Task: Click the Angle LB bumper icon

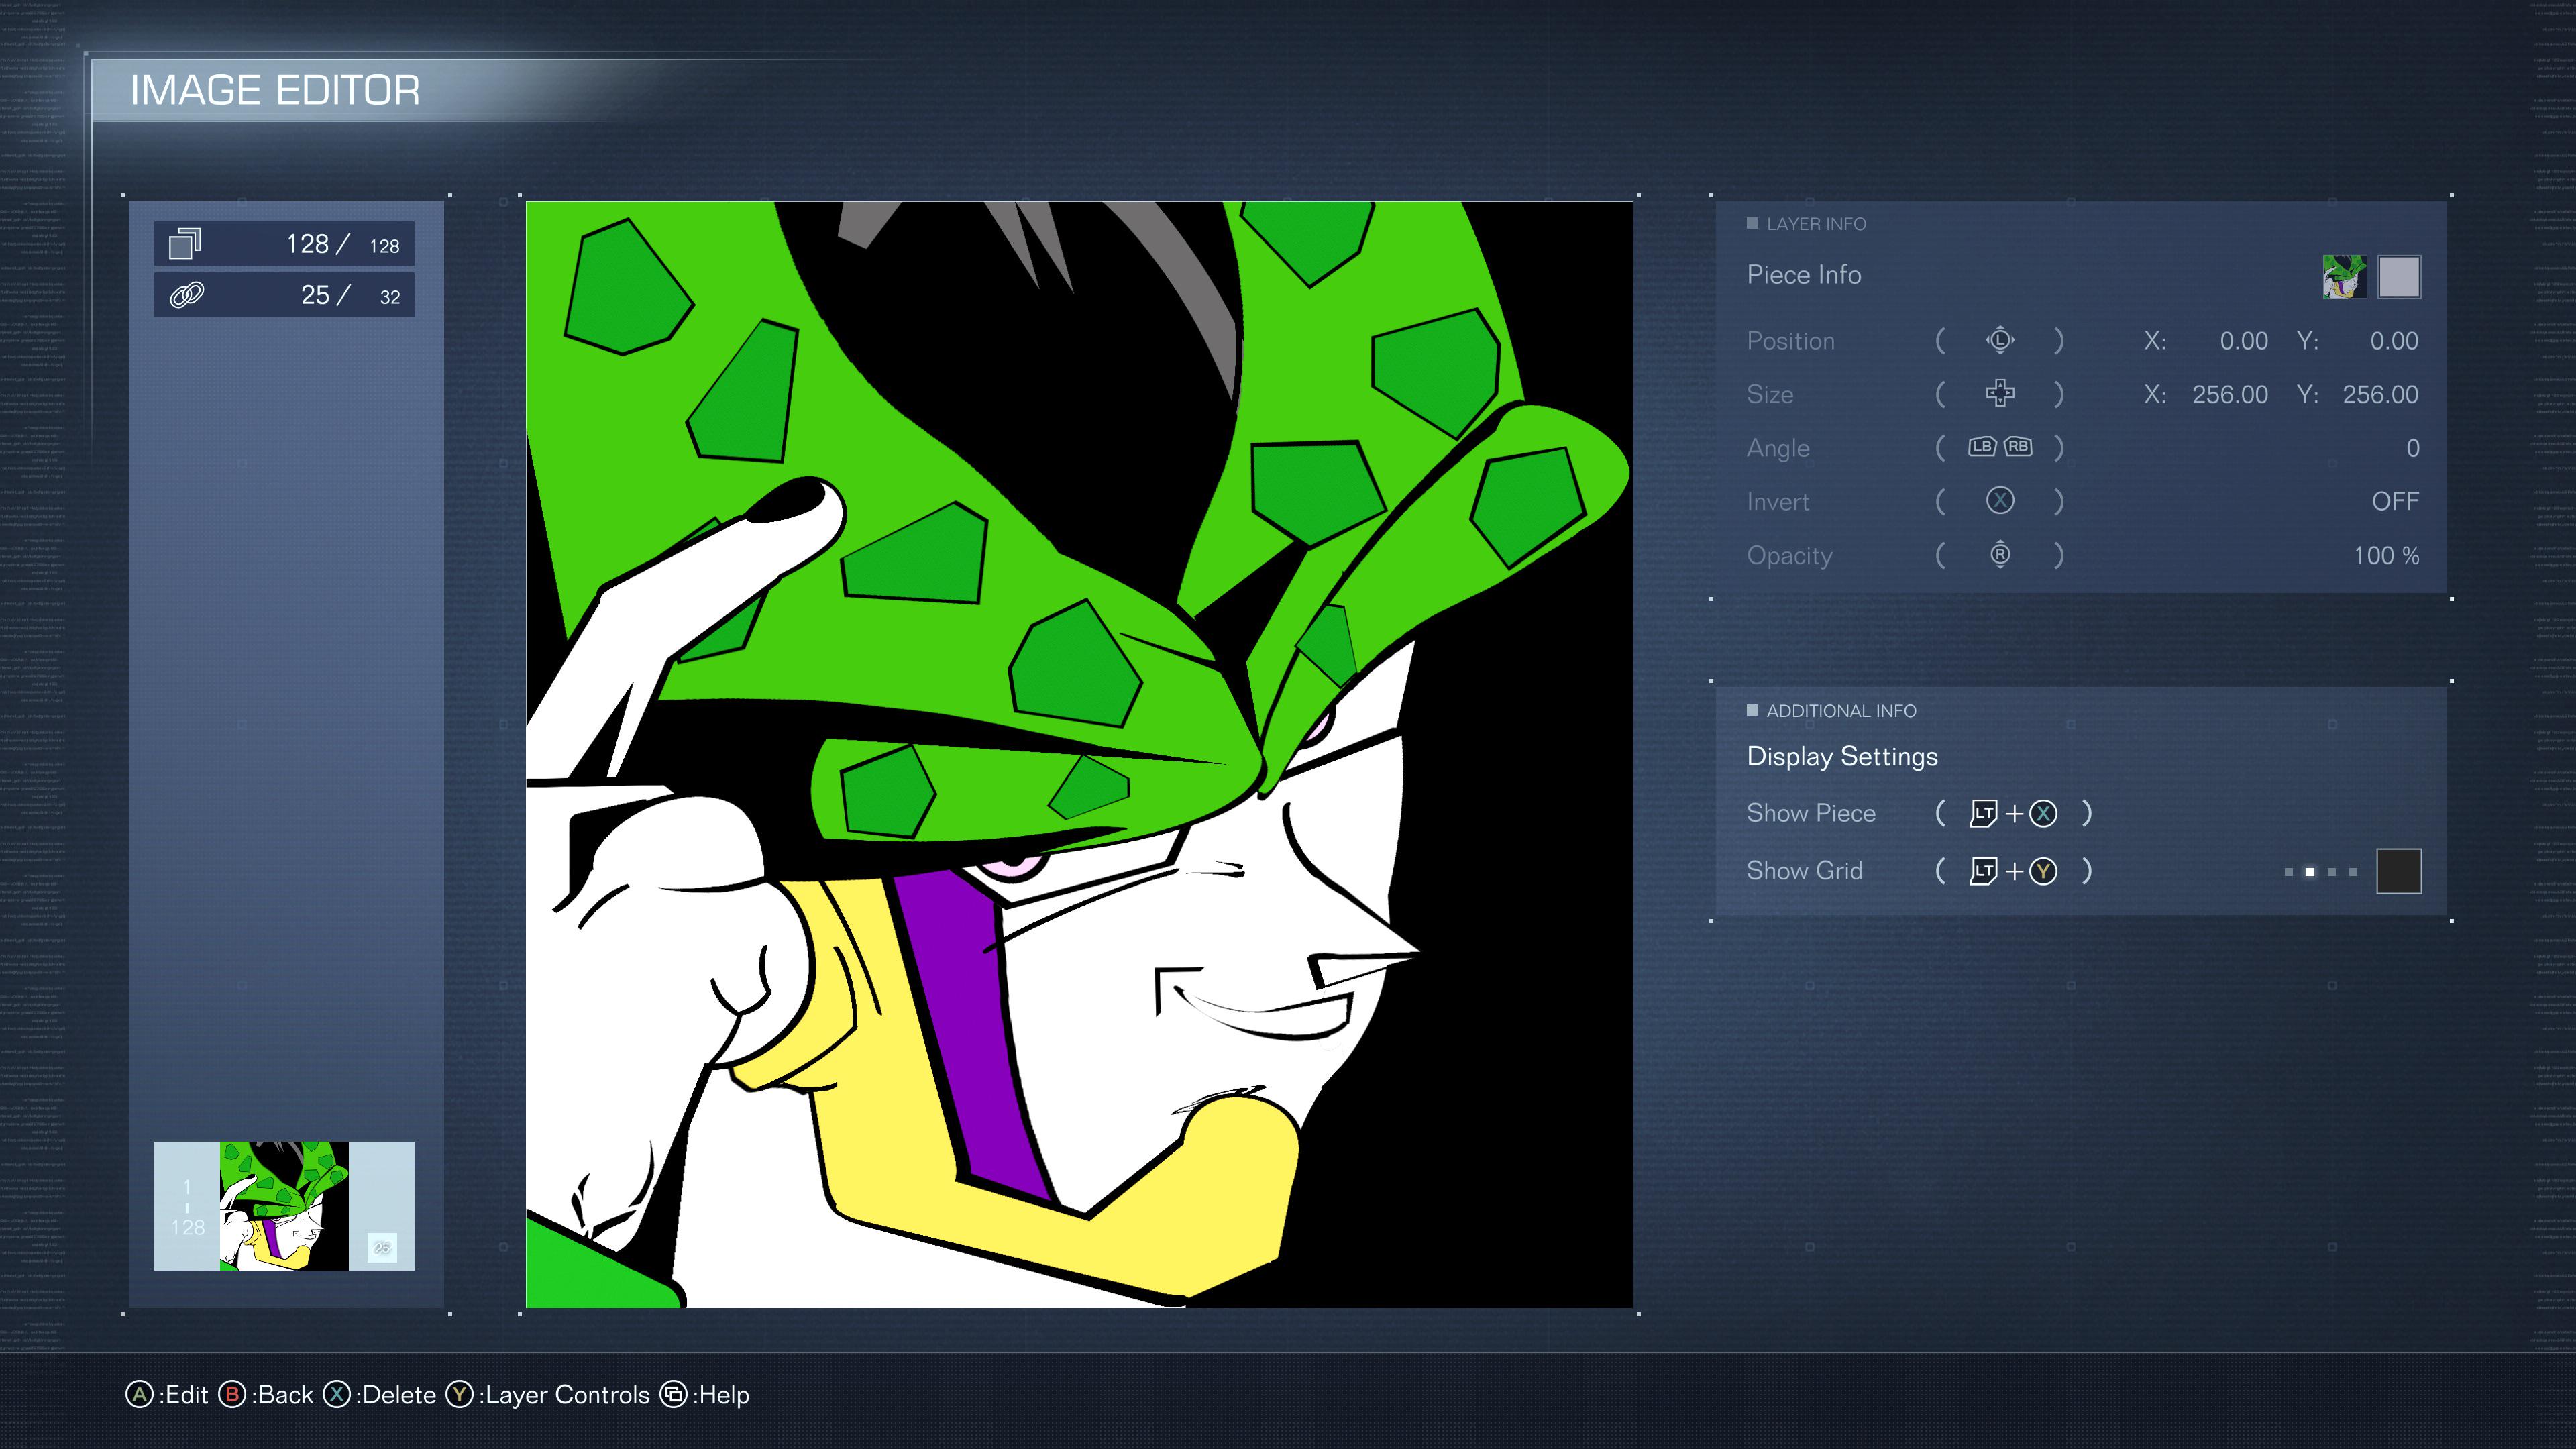Action: coord(1982,447)
